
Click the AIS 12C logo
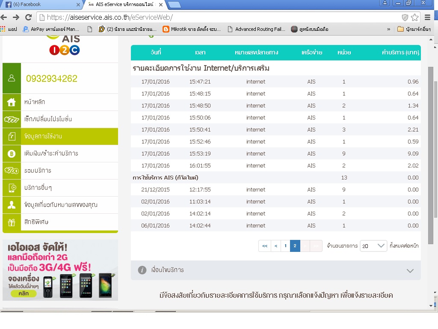pyautogui.click(x=65, y=45)
